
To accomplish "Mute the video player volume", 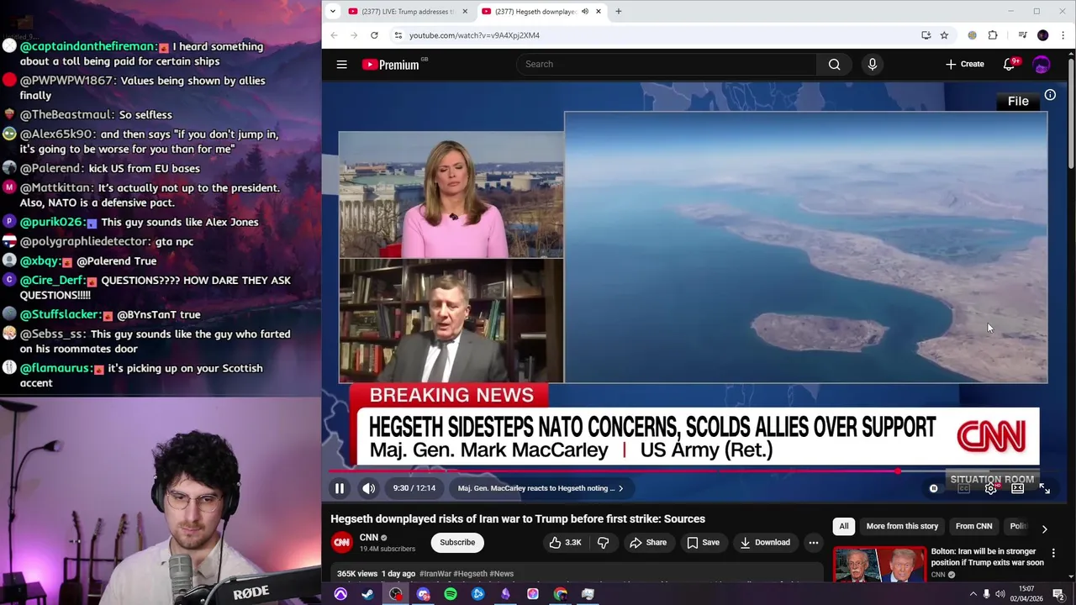I will click(x=369, y=488).
